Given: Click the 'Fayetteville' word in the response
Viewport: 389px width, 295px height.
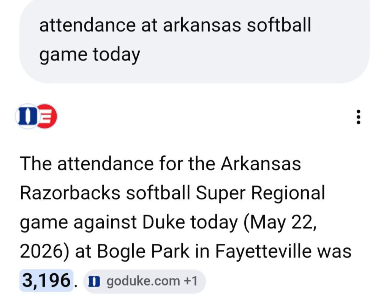Looking at the screenshot, I should (x=263, y=251).
